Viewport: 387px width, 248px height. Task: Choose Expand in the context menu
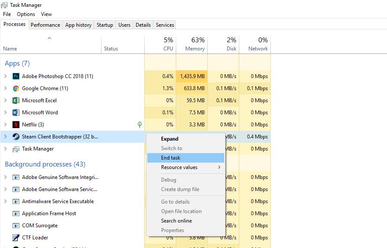coord(186,139)
